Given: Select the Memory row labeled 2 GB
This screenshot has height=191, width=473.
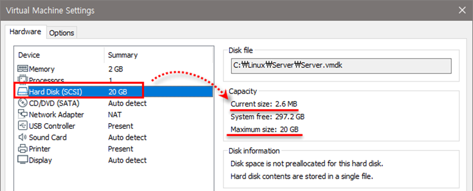Looking at the screenshot, I should click(115, 69).
